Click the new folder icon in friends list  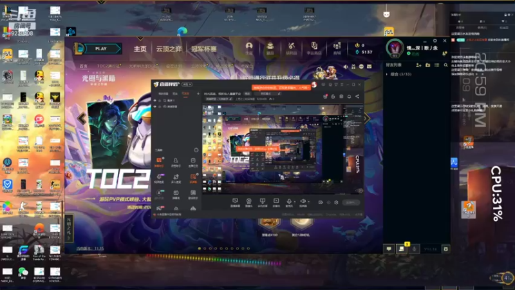(x=427, y=65)
